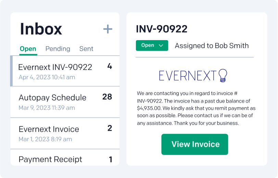Switch to the Sent tab
This screenshot has height=178, width=278.
point(86,49)
